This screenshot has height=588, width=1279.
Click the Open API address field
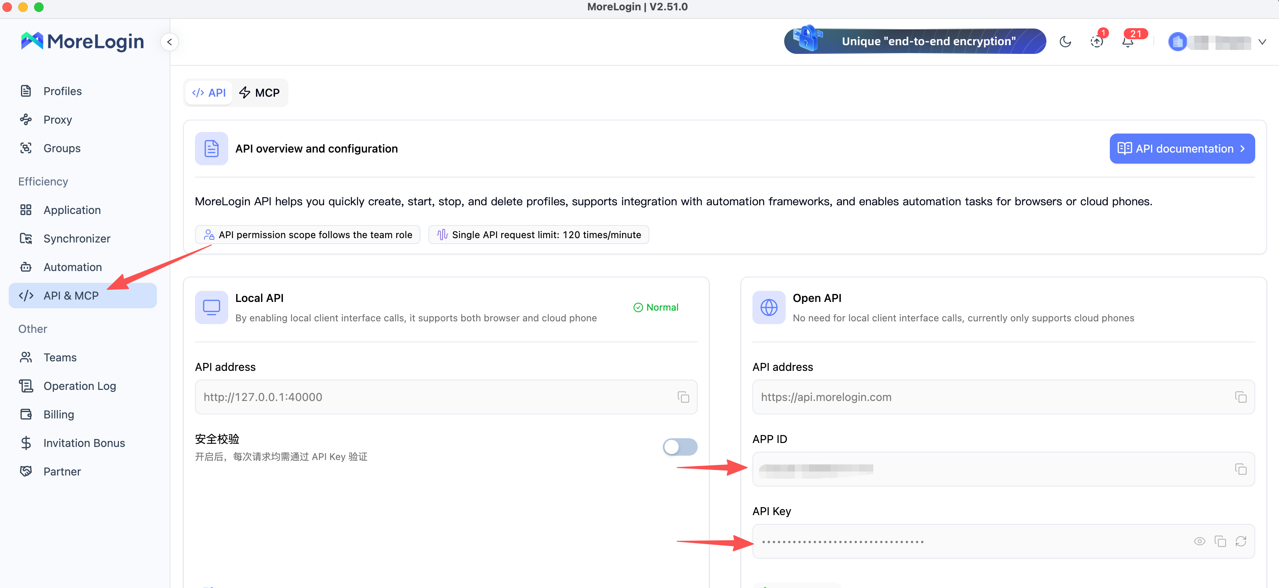tap(1003, 397)
